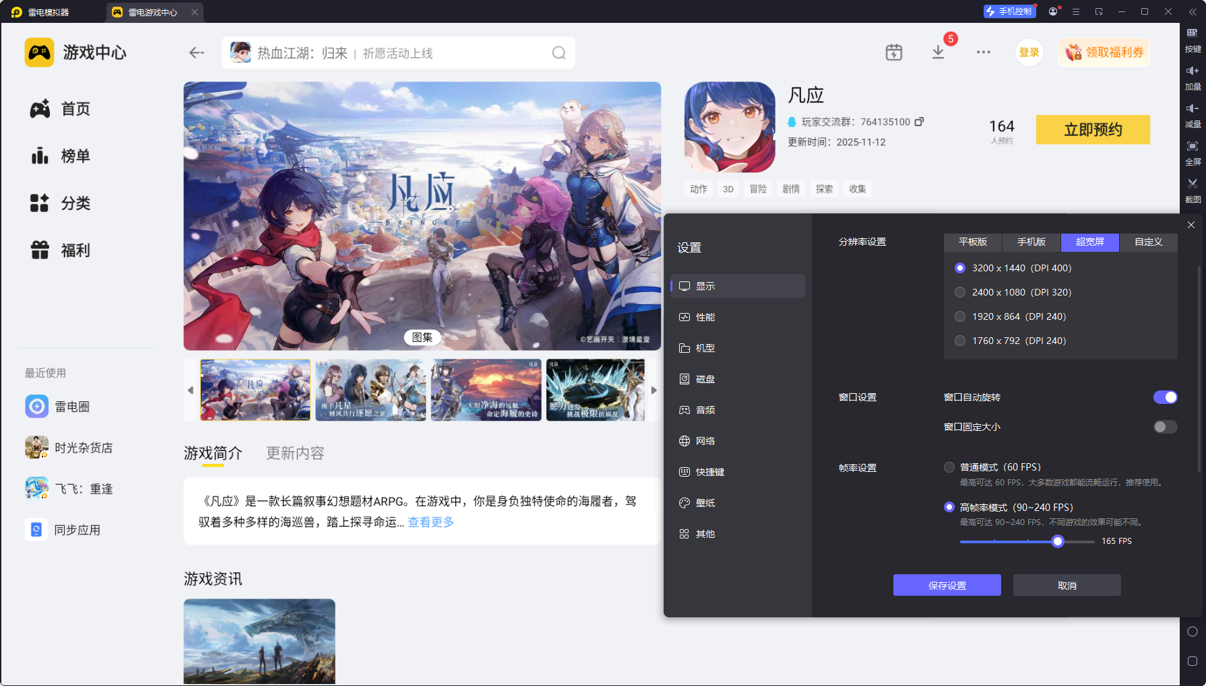The image size is (1206, 686).
Task: Open 性能 settings section
Action: (738, 317)
